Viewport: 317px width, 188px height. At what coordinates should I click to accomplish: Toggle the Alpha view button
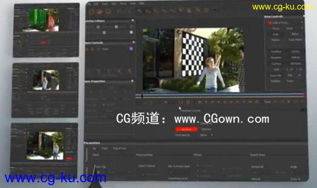pyautogui.click(x=295, y=34)
